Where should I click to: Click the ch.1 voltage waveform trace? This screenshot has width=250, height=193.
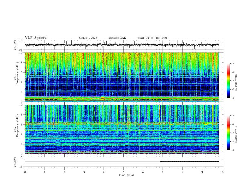122,45
